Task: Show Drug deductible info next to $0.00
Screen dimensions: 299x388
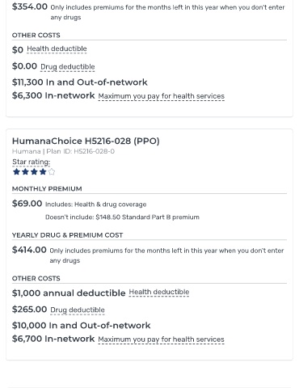Action: (x=68, y=67)
